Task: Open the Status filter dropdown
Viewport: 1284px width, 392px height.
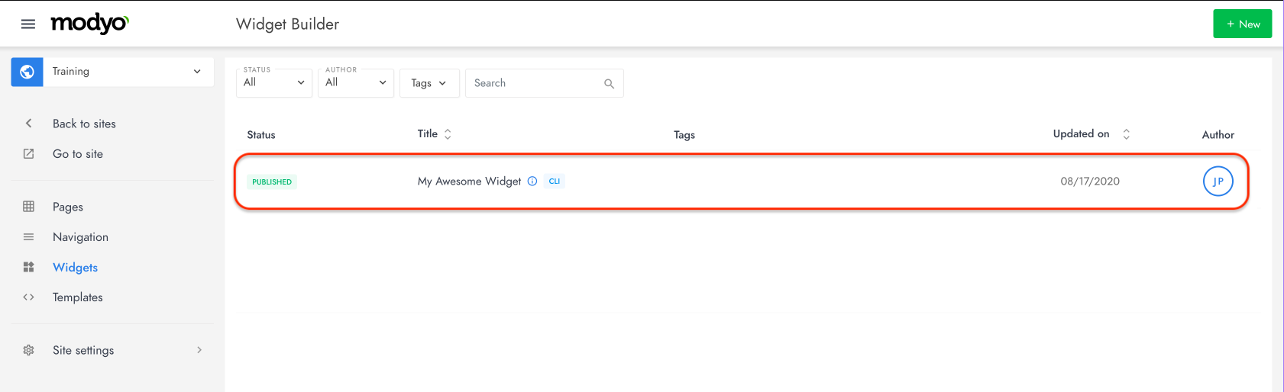Action: click(274, 82)
